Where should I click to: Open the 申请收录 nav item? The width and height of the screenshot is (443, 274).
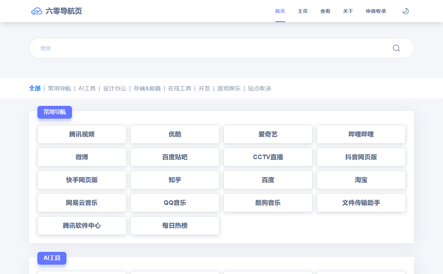[x=376, y=11]
